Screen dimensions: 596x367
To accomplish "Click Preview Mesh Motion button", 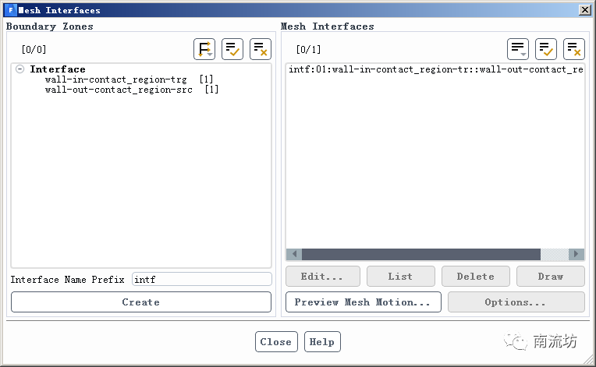I will click(x=363, y=302).
